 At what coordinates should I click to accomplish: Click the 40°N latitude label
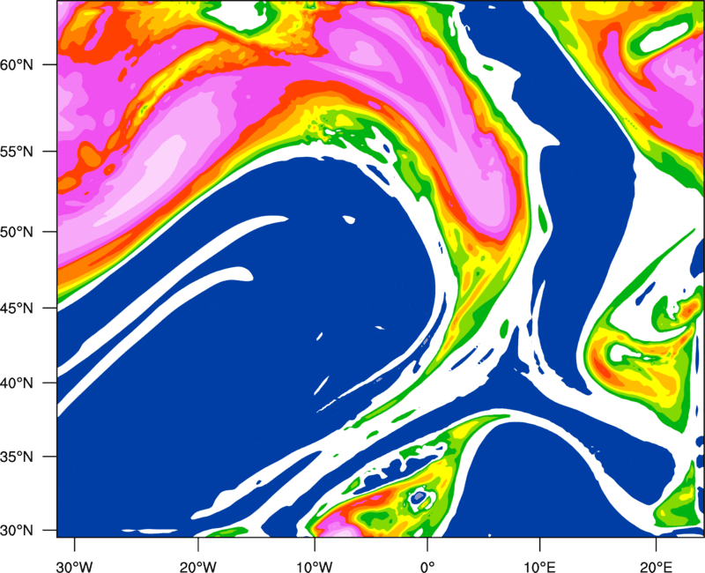pos(17,383)
